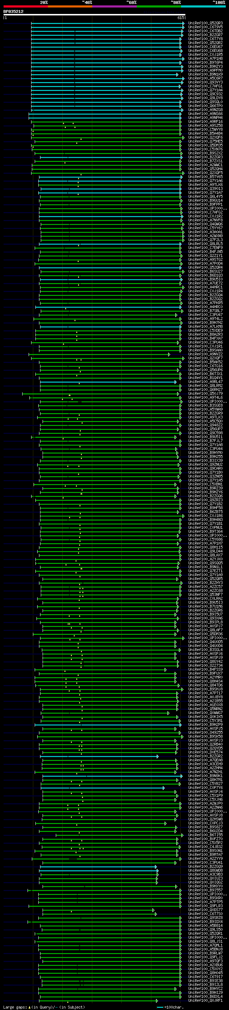Click the UniRef100_Q7Y1B0 hit label
This screenshot has height=1010, width=229.
coord(205,472)
